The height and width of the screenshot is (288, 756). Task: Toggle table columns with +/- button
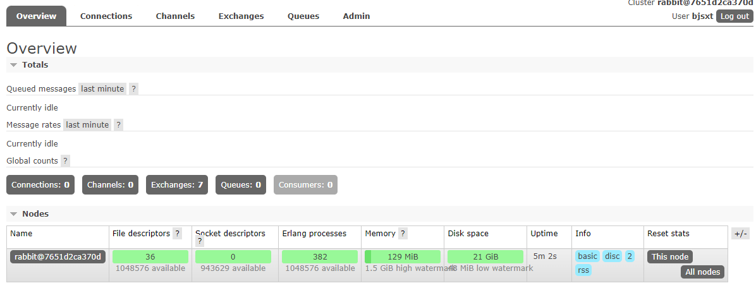(740, 234)
